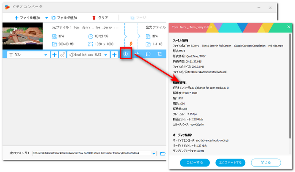
Task: Open the subtitle dropdown showing なし
Action: pyautogui.click(x=28, y=55)
